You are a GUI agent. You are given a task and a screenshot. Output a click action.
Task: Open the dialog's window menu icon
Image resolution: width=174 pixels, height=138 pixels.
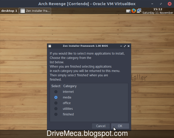coord(50,46)
